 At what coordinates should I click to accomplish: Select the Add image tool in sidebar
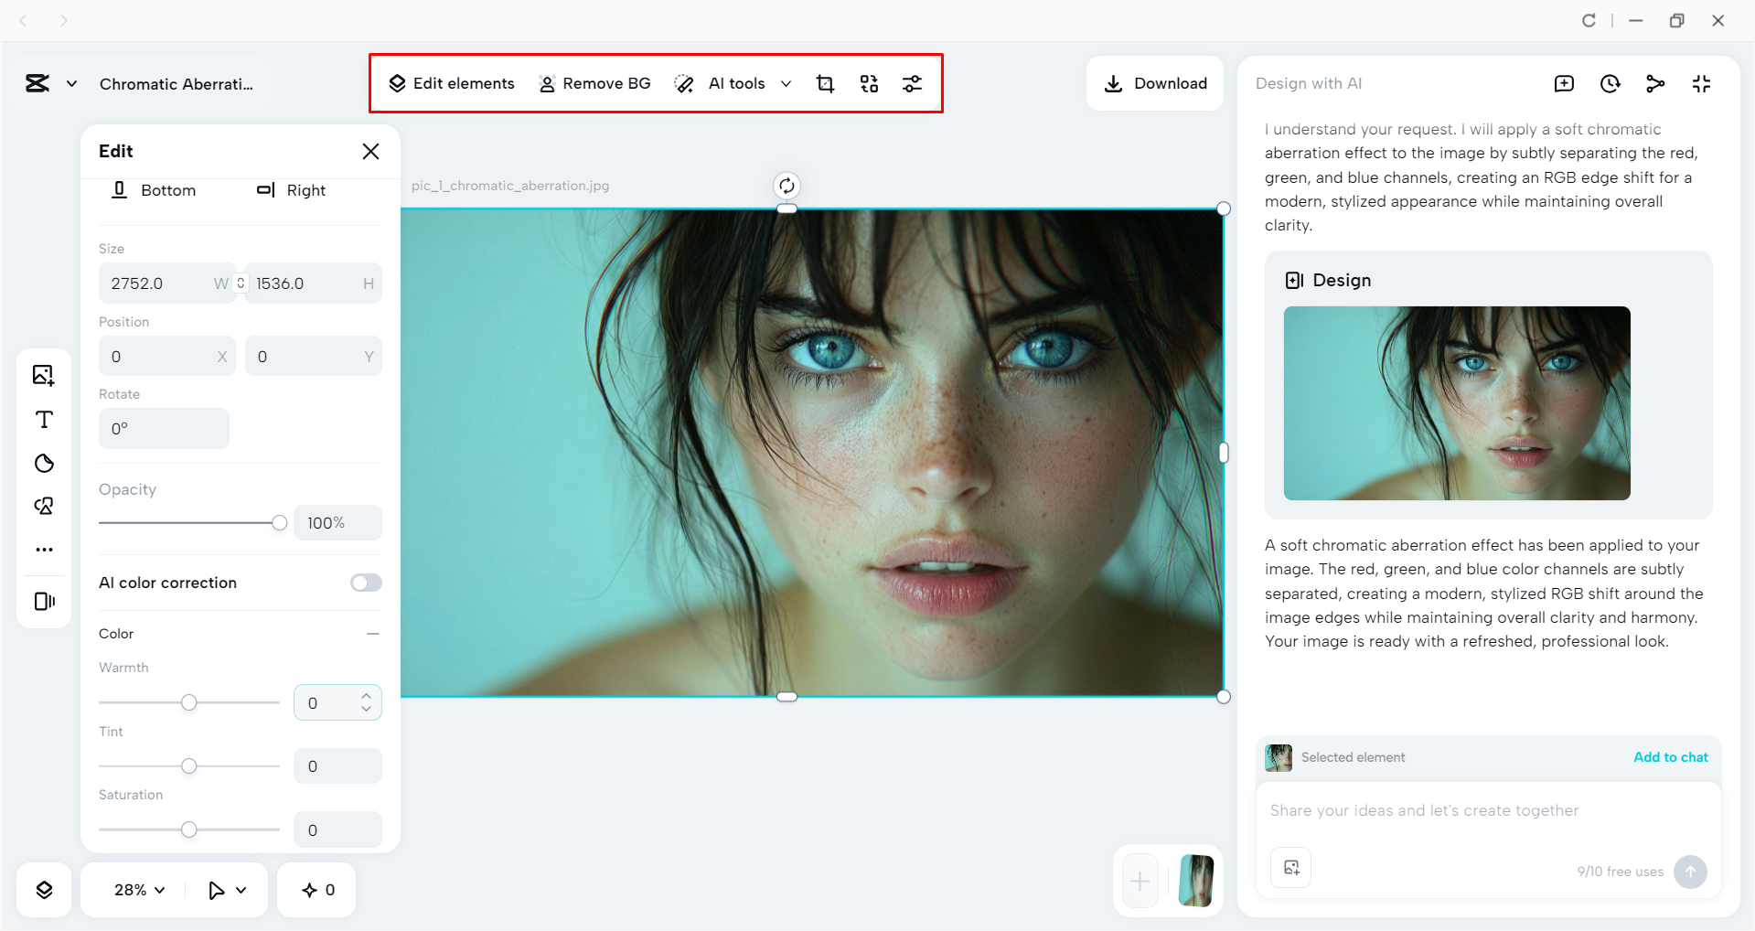tap(43, 375)
